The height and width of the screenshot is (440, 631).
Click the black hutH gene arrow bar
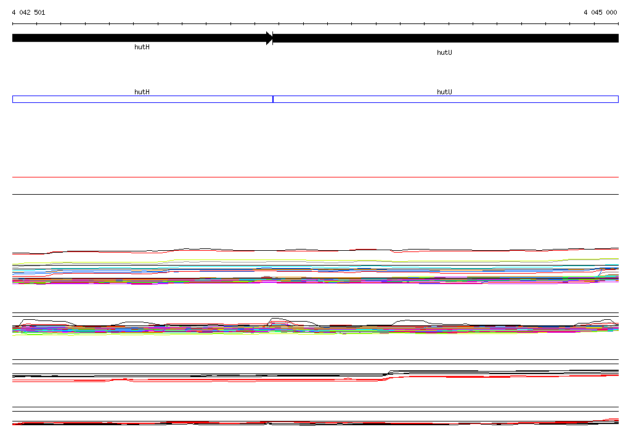click(142, 38)
